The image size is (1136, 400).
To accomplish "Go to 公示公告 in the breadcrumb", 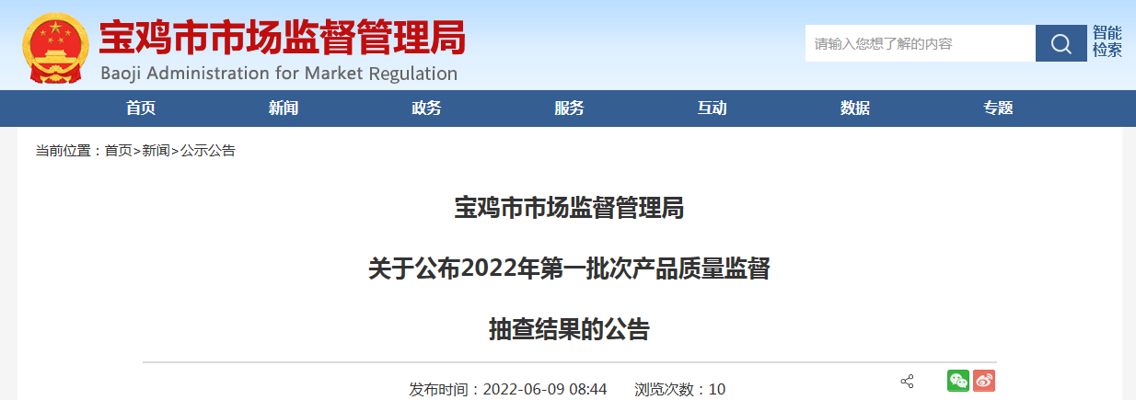I will click(208, 151).
